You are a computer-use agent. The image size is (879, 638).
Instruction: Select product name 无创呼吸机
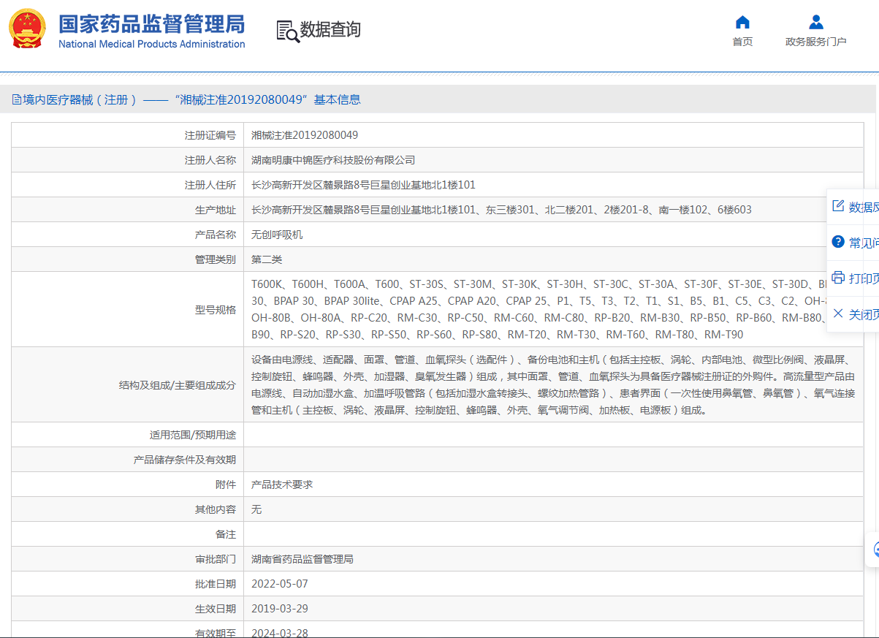[x=277, y=235]
